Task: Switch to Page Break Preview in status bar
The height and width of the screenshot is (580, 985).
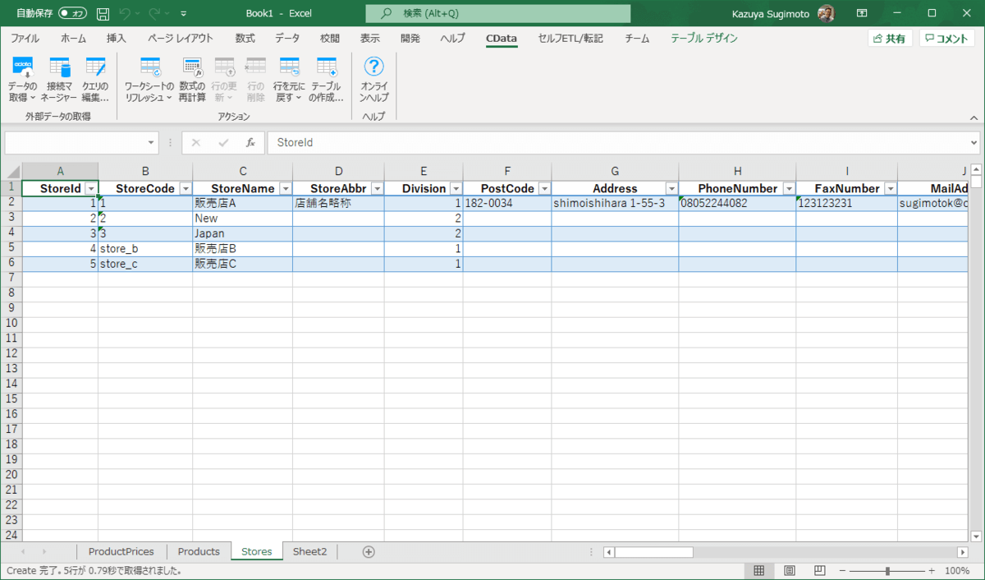Action: pyautogui.click(x=818, y=570)
